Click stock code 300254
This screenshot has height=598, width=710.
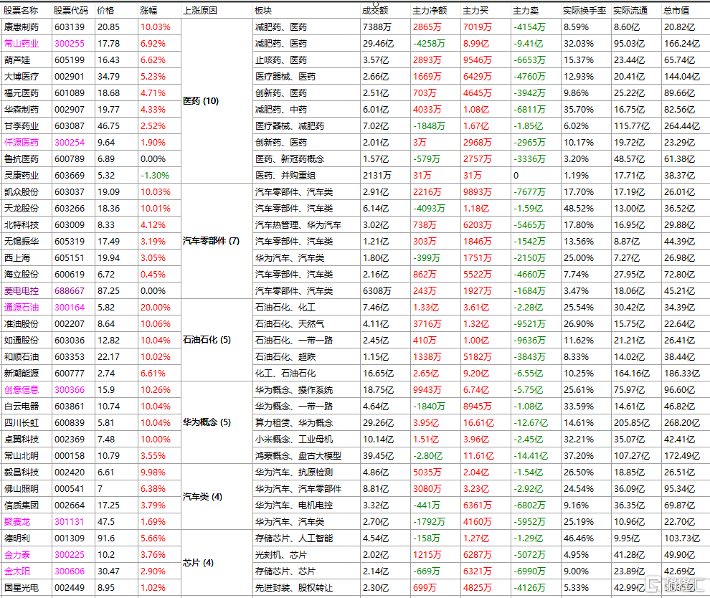(x=70, y=143)
